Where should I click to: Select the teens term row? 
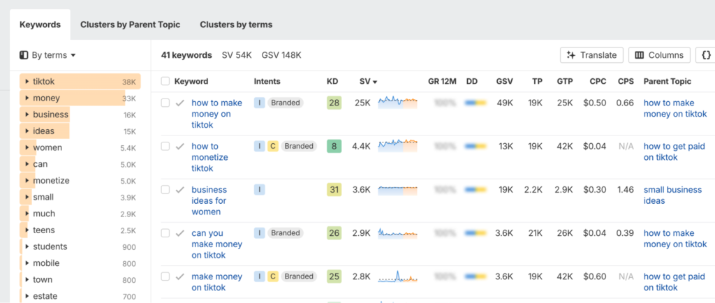[x=80, y=230]
